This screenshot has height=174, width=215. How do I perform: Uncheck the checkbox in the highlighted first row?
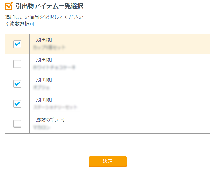(17, 44)
